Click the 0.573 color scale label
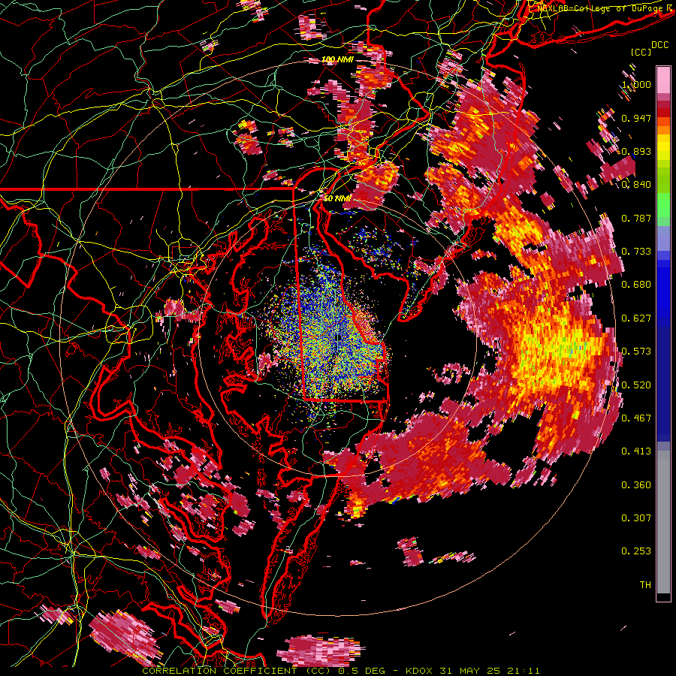676x676 pixels. (x=636, y=351)
